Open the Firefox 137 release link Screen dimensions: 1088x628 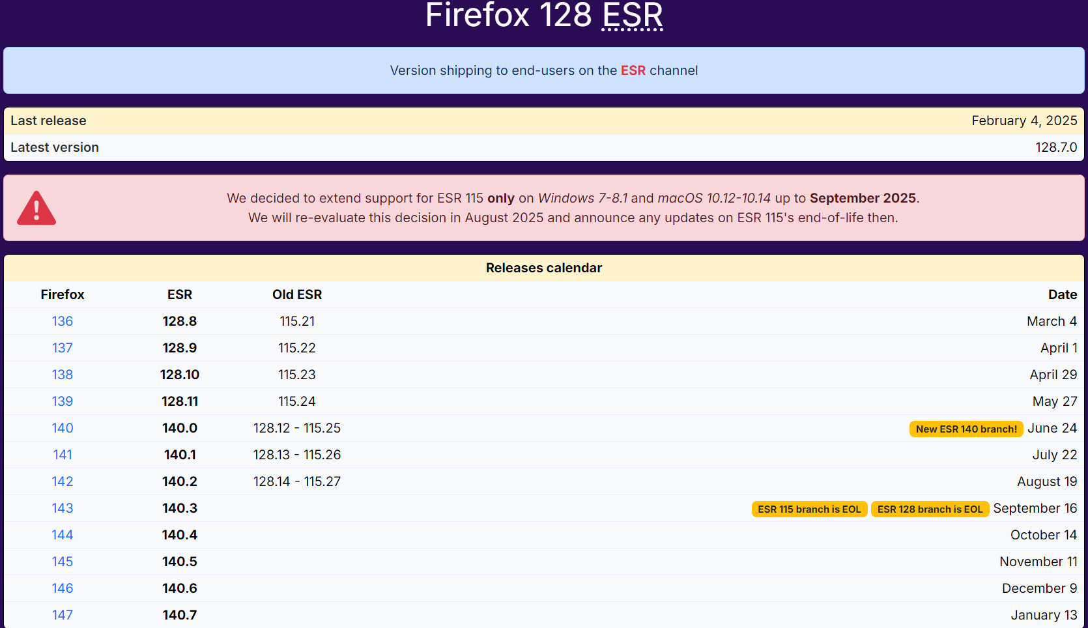tap(63, 348)
